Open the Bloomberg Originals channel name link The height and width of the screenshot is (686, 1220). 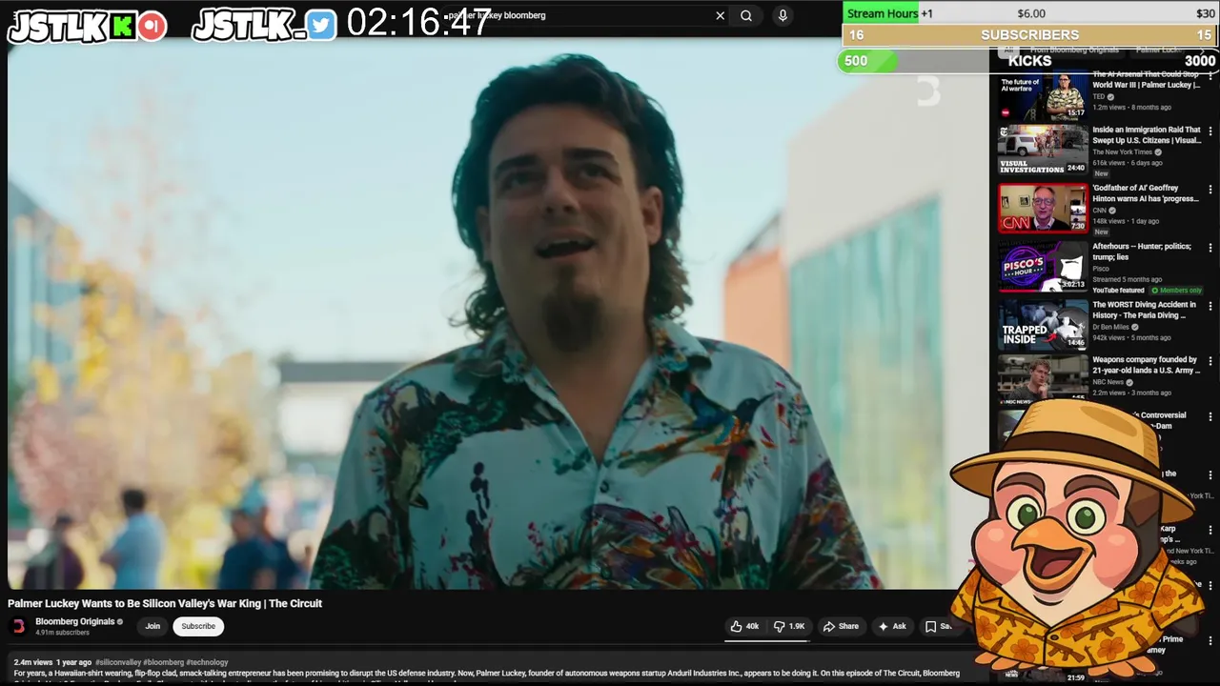(75, 621)
